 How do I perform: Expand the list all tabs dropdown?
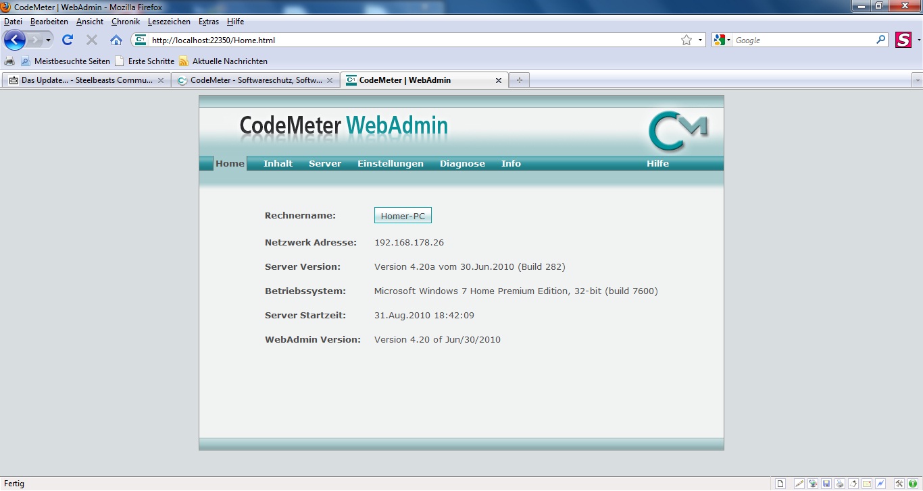pos(917,80)
